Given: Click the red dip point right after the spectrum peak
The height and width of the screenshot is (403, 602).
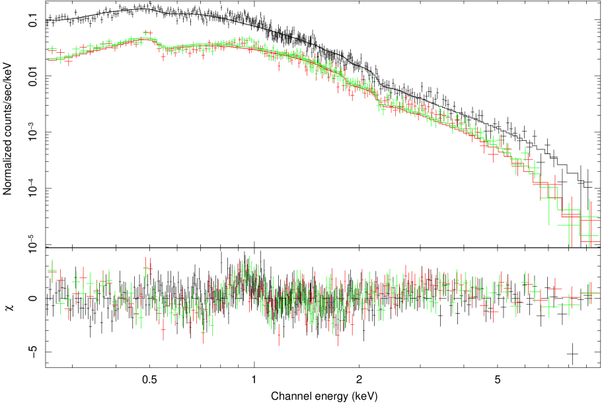Looking at the screenshot, I should pos(163,57).
